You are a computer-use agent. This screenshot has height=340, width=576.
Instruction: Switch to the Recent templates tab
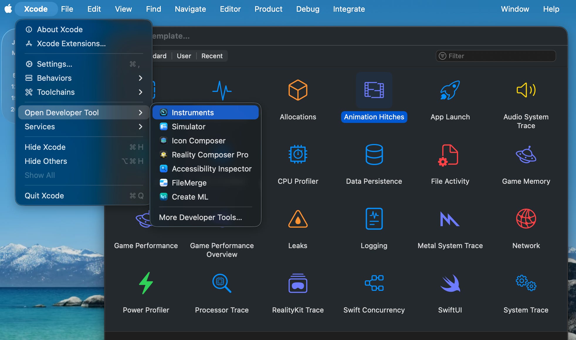click(x=212, y=56)
